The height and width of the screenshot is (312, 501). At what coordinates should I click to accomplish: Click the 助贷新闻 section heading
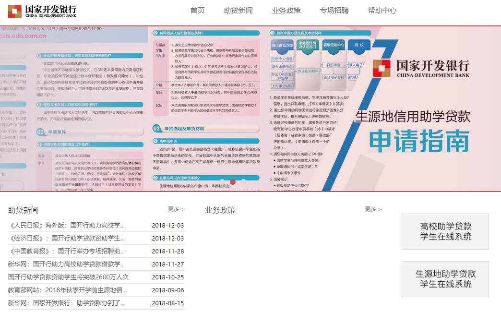(24, 210)
